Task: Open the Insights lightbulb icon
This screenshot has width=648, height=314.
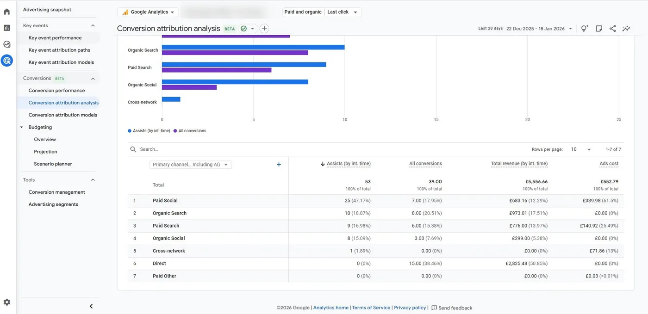Action: click(x=585, y=29)
